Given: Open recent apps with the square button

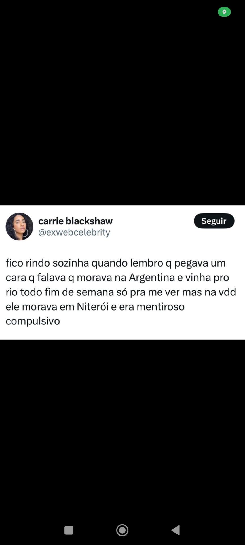Looking at the screenshot, I should point(69,530).
